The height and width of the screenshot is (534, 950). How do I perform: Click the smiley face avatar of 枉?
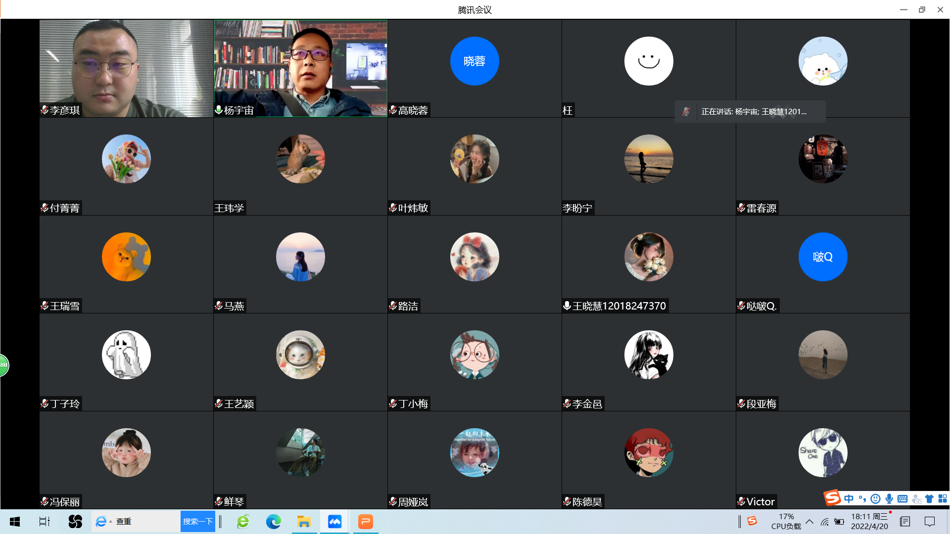[649, 61]
